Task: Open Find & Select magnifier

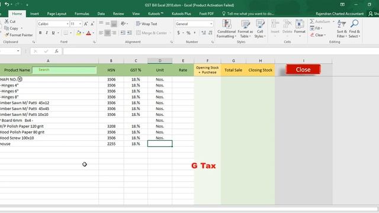Action: (x=354, y=29)
